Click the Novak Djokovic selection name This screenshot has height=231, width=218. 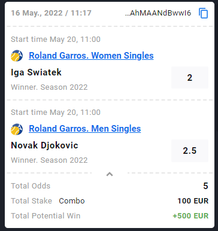point(44,145)
